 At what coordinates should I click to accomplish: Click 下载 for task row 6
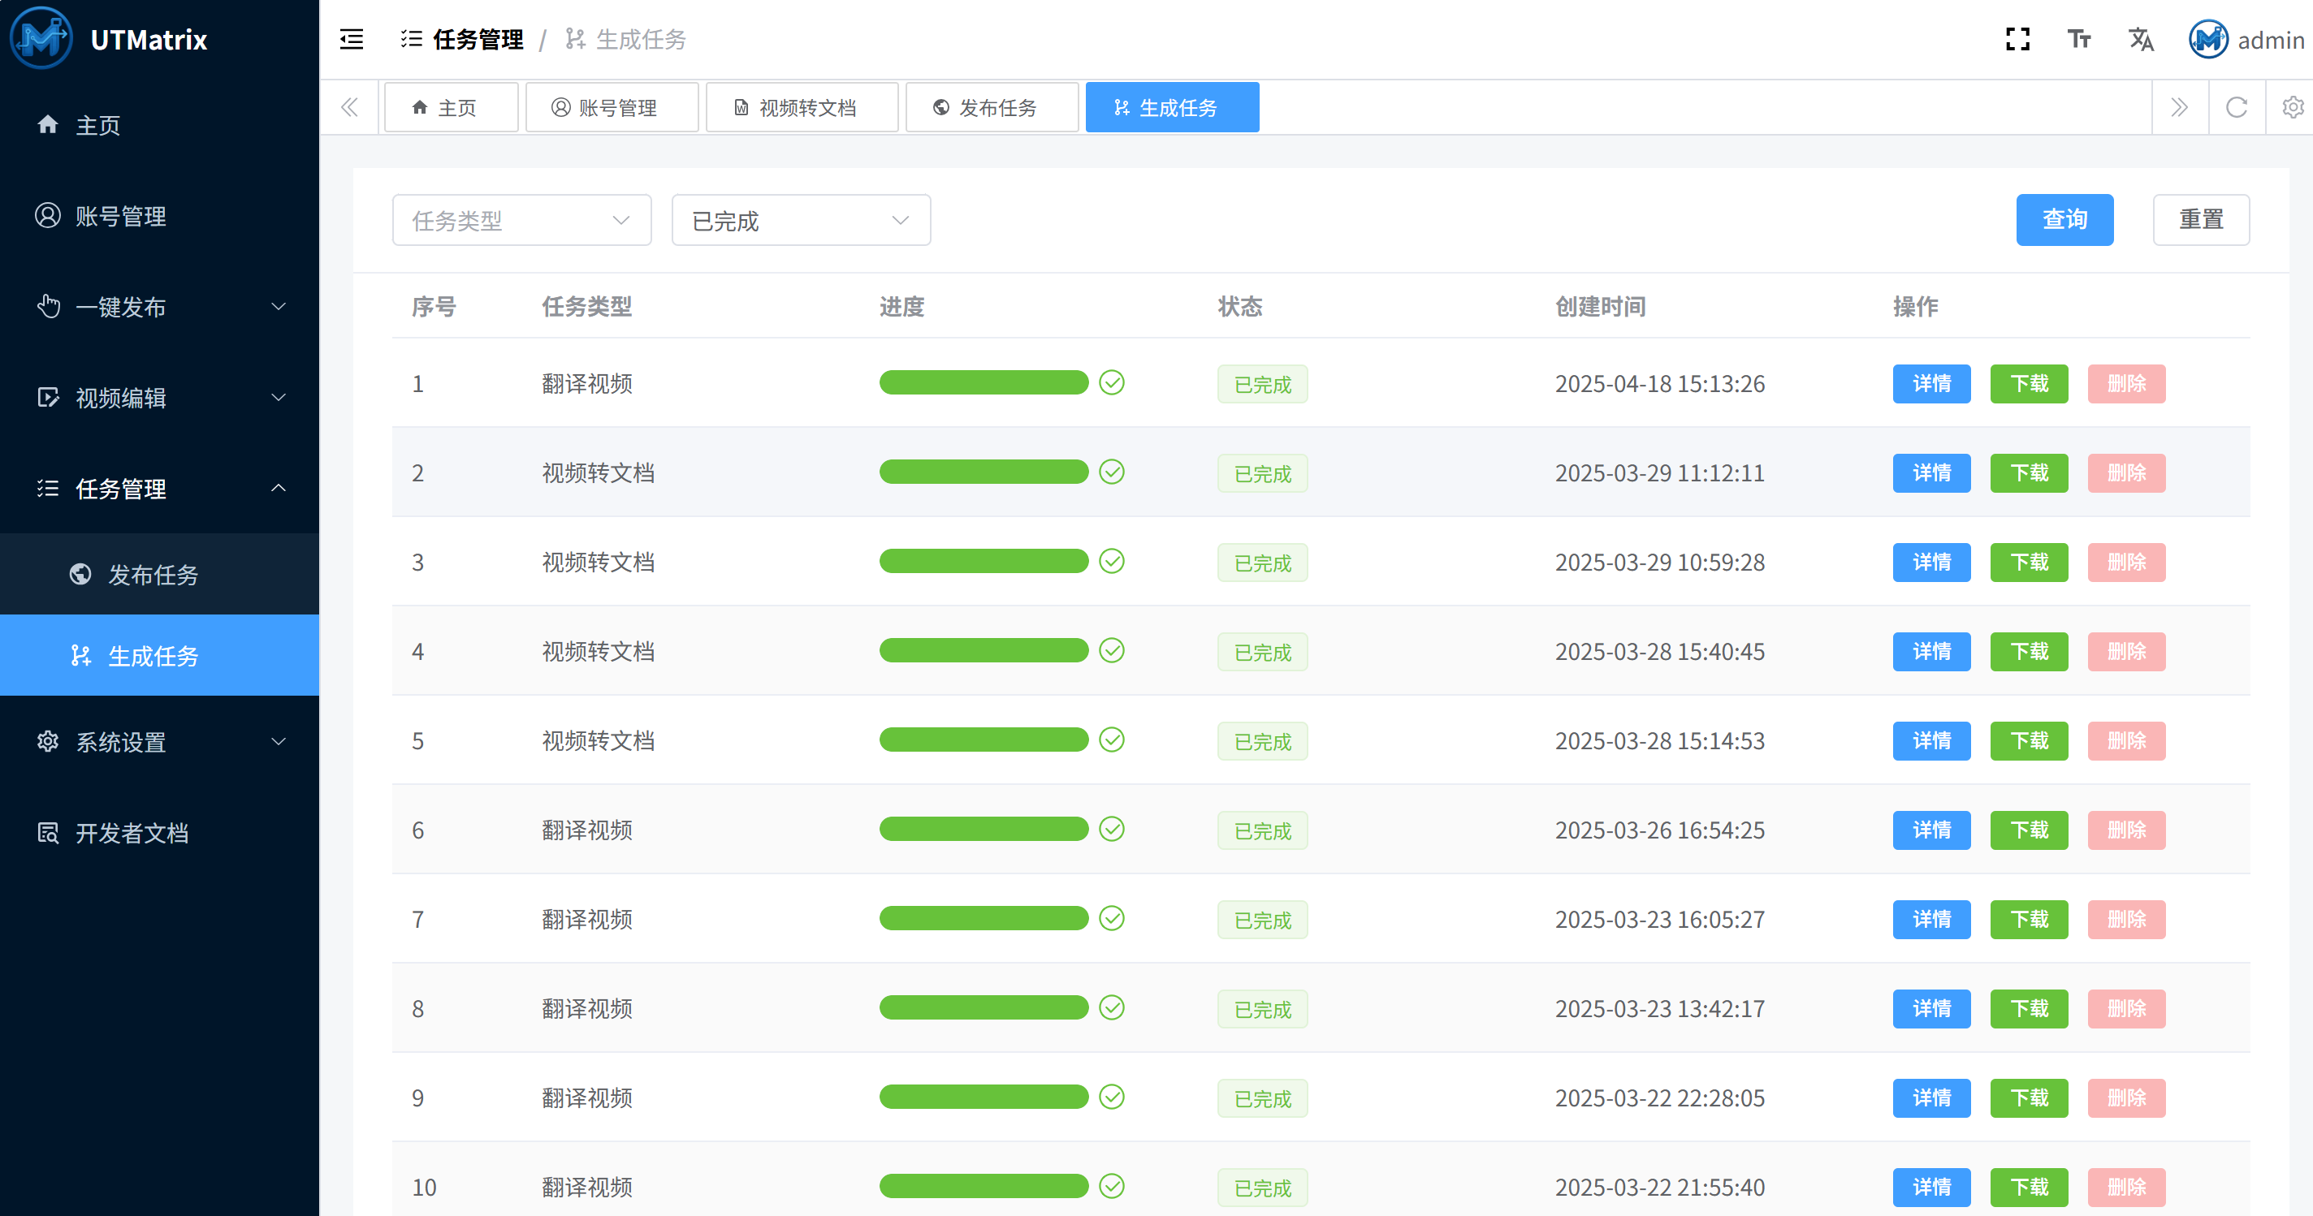point(2029,830)
